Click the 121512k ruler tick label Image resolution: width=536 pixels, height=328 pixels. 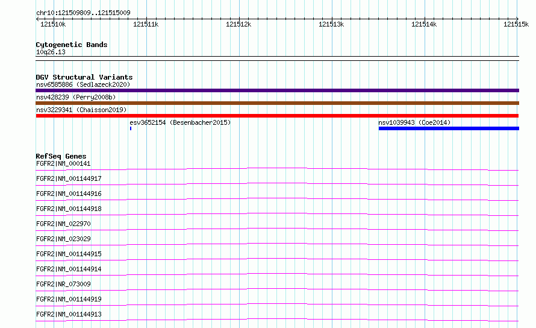coord(238,24)
